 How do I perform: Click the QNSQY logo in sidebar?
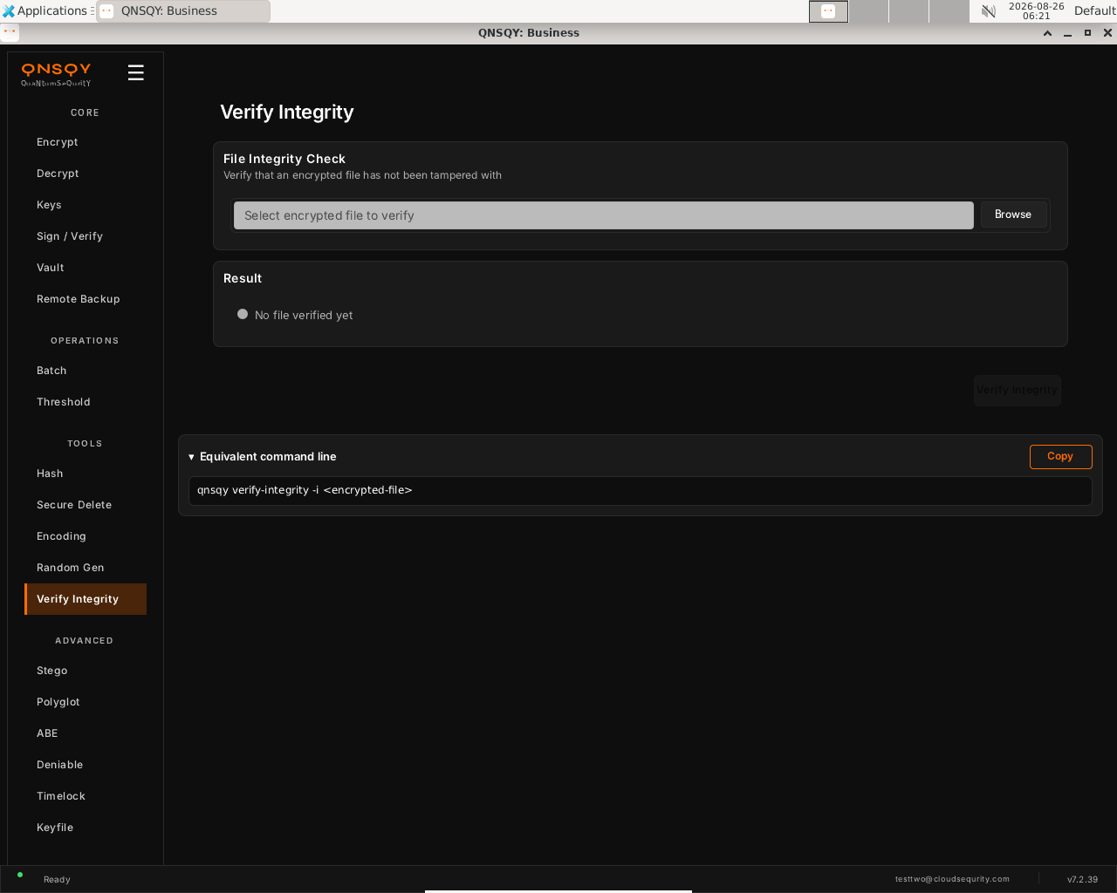pyautogui.click(x=56, y=74)
